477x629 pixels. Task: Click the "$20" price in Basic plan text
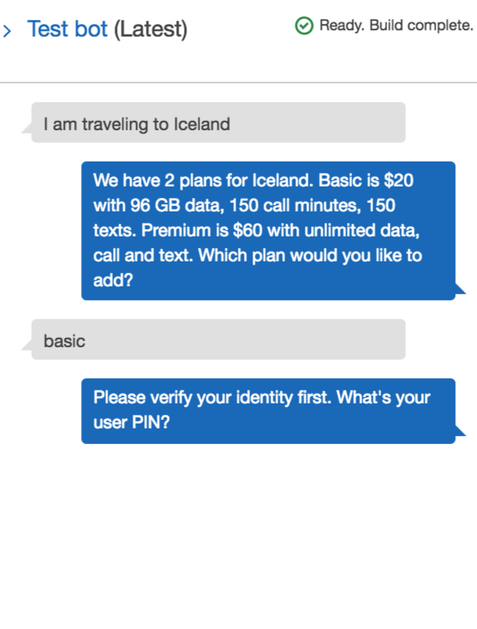(398, 180)
